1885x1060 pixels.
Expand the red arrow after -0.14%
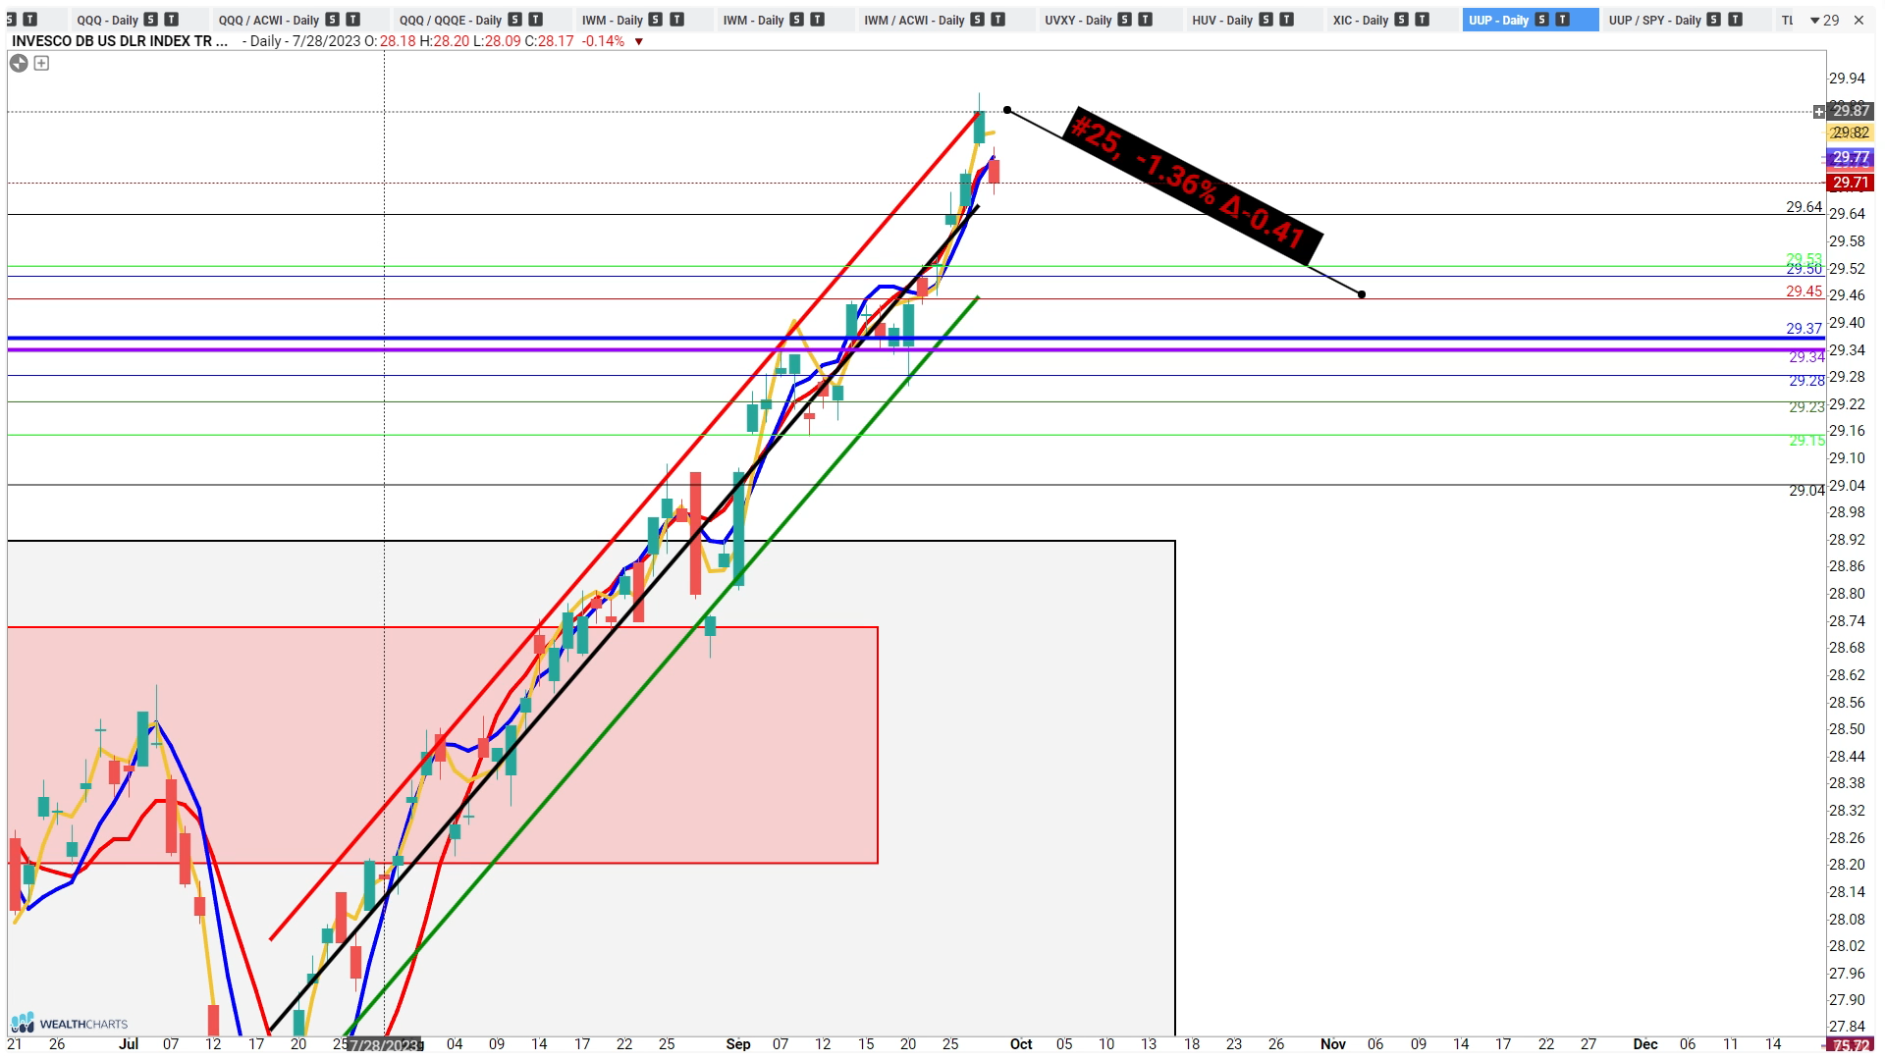[x=639, y=41]
